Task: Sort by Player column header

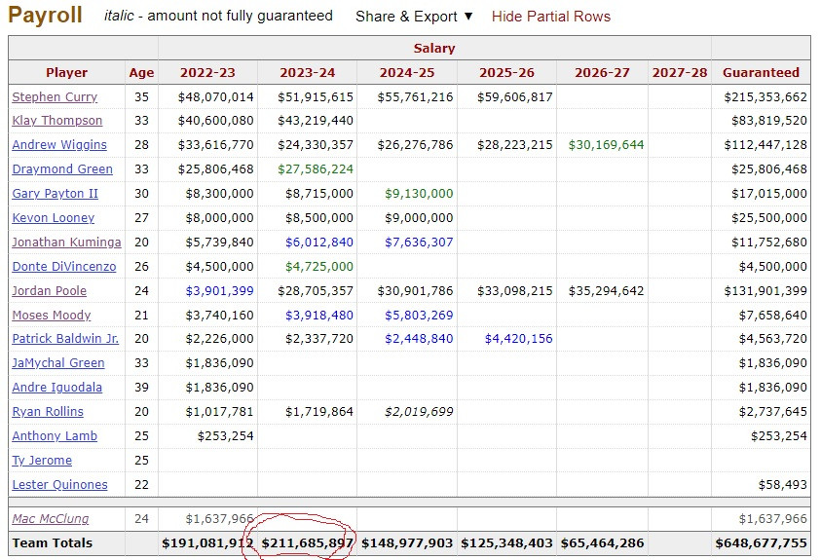Action: pyautogui.click(x=66, y=72)
